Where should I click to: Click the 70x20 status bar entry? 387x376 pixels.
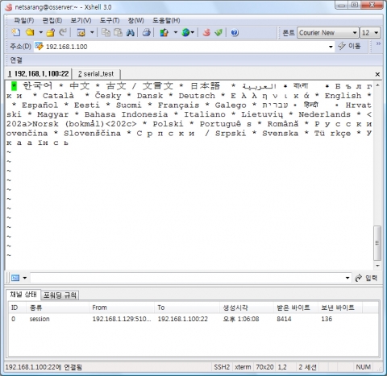(x=264, y=367)
